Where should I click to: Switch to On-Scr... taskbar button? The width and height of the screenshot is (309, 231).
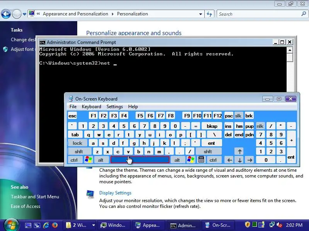pyautogui.click(x=217, y=225)
